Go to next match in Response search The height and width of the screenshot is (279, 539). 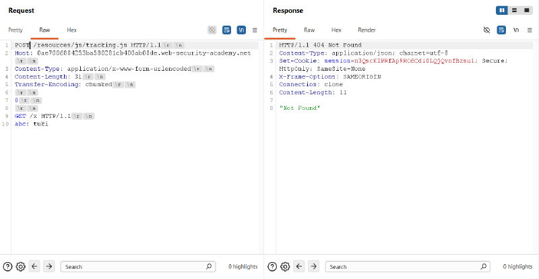pyautogui.click(x=313, y=266)
